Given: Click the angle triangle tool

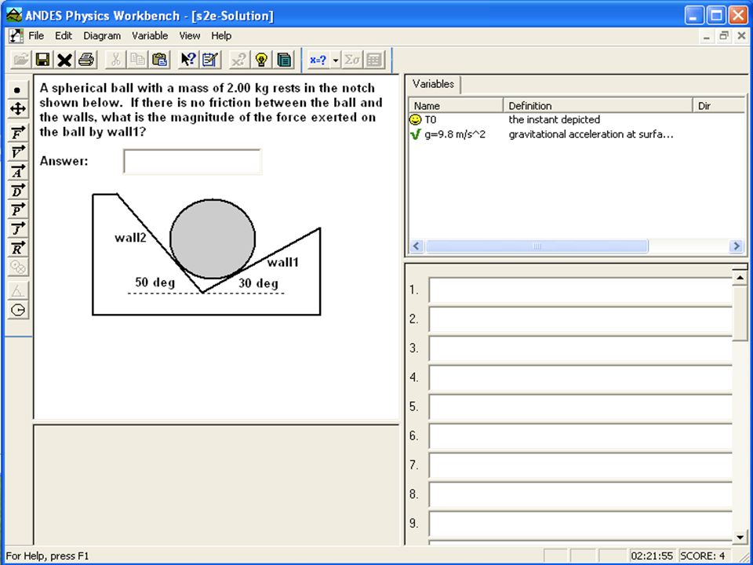Looking at the screenshot, I should pos(18,290).
